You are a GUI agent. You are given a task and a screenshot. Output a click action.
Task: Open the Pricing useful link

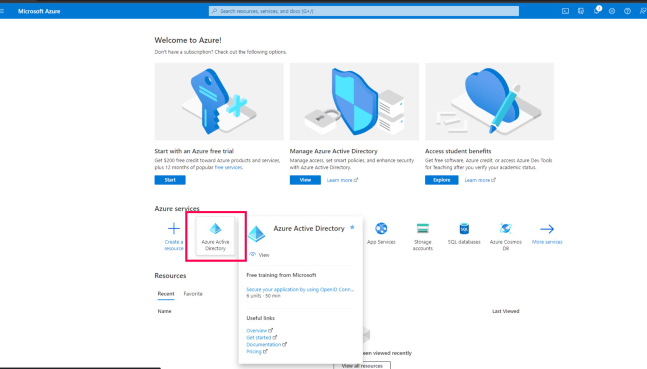click(257, 352)
